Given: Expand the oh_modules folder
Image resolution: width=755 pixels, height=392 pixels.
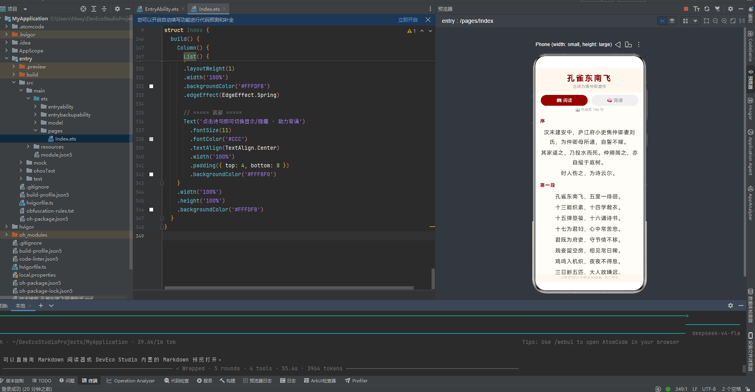Looking at the screenshot, I should (x=6, y=235).
